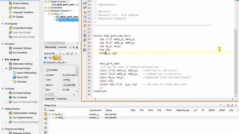Image resolution: width=239 pixels, height=134 pixels.
Task: Float the Source File Properties panel
Action: point(72,54)
